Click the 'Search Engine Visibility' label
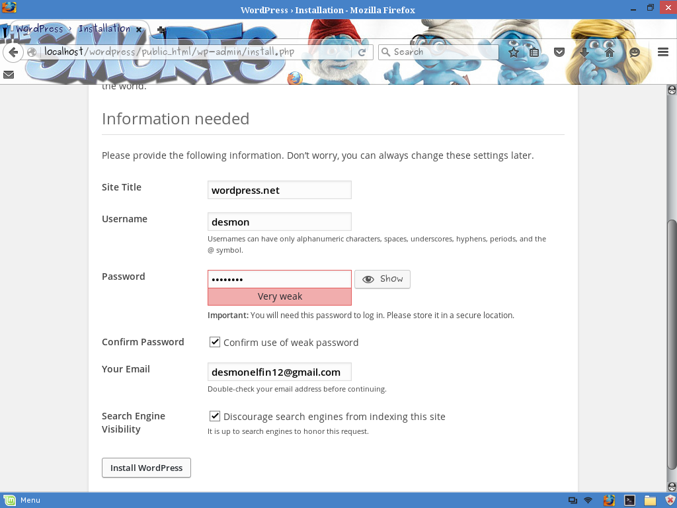 134,423
